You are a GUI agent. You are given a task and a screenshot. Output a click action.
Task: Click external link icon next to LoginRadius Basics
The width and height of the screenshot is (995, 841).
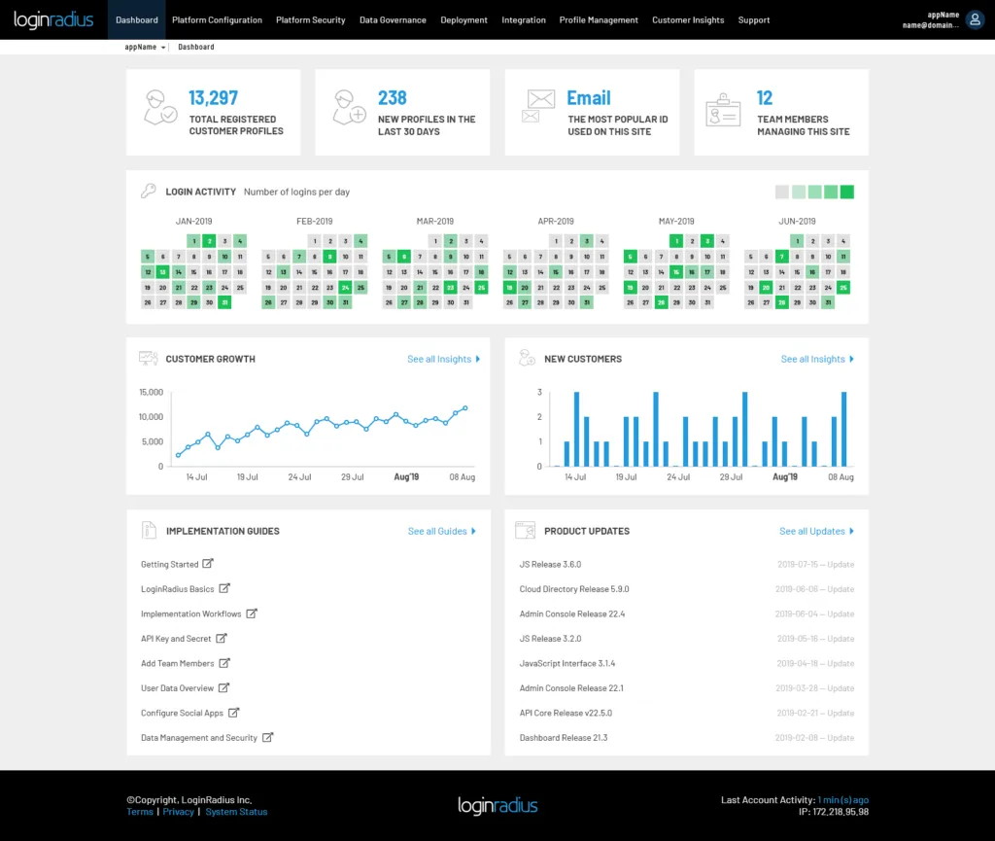(x=224, y=588)
